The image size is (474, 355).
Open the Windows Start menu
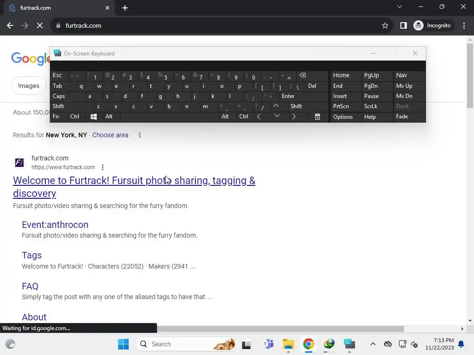(x=123, y=344)
